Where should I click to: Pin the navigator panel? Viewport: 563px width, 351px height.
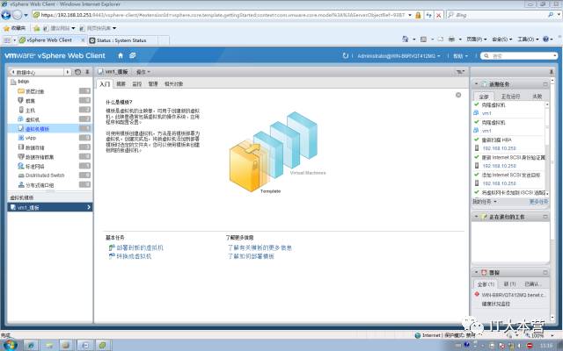(x=87, y=72)
